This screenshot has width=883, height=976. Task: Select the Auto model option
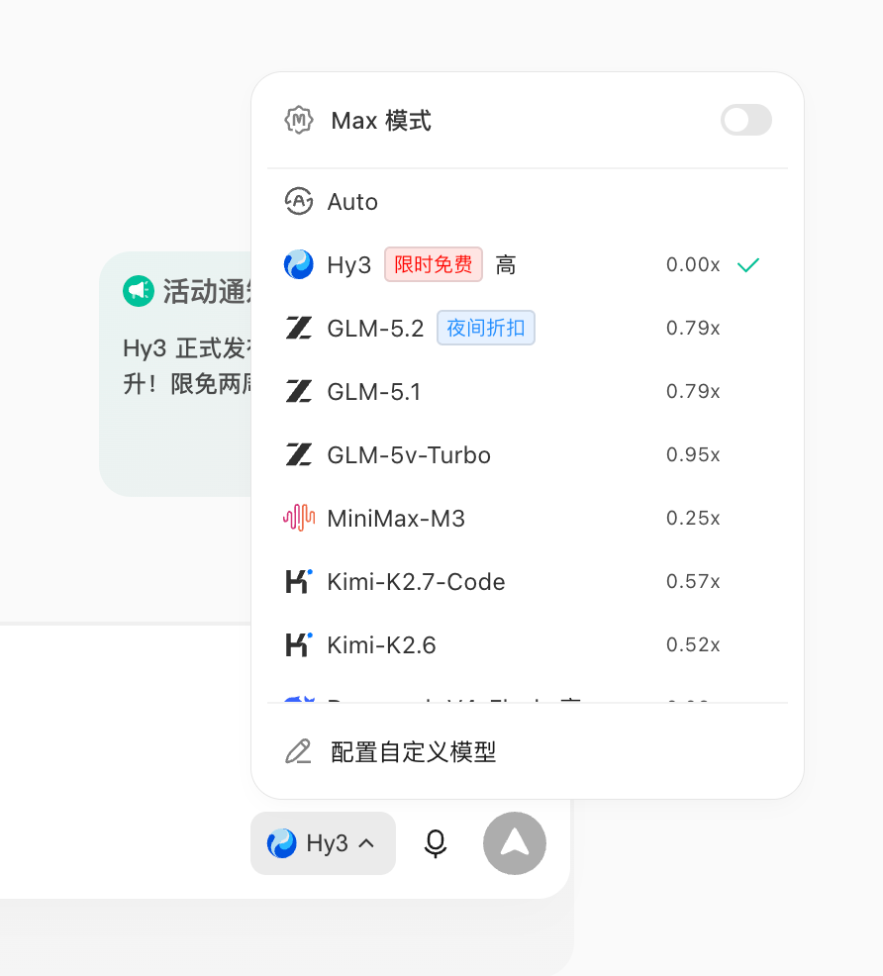[x=527, y=202]
